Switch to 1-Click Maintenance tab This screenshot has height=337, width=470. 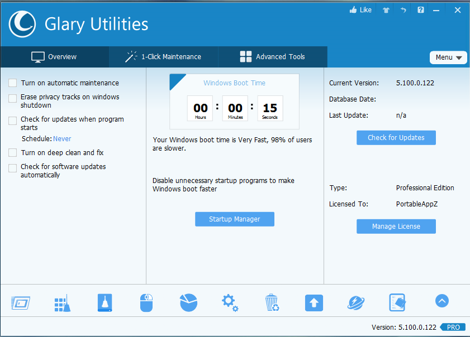pos(164,57)
